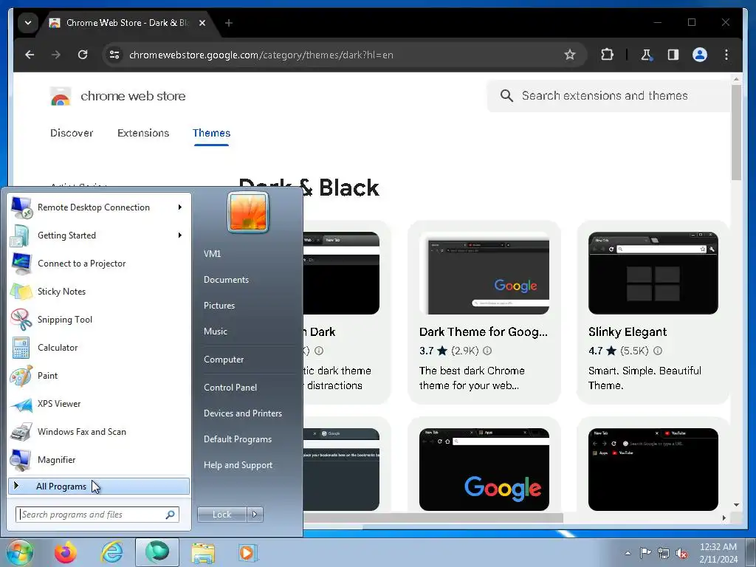Image resolution: width=756 pixels, height=567 pixels.
Task: Toggle Chrome side panel icon
Action: tap(673, 55)
